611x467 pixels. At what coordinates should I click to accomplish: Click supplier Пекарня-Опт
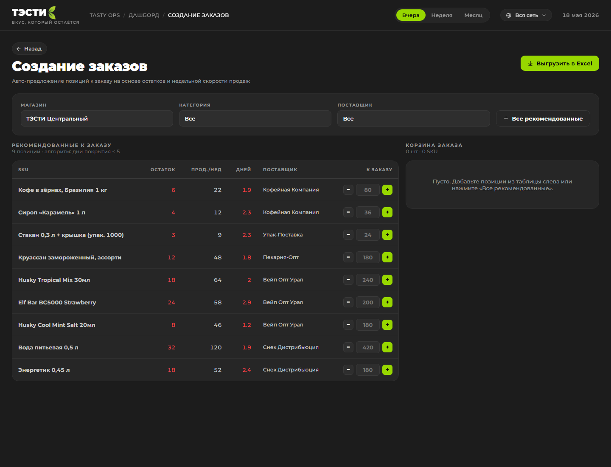pos(281,257)
